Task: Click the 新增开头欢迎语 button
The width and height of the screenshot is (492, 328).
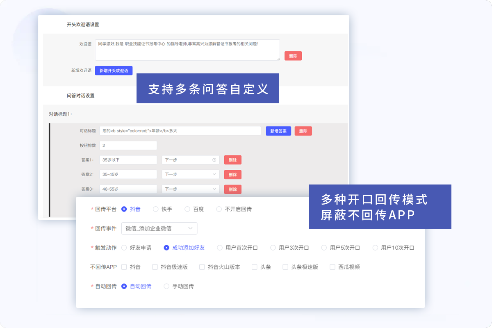Action: (114, 71)
